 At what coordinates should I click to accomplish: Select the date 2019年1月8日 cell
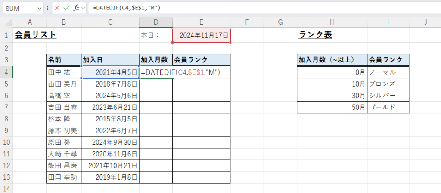(110, 177)
